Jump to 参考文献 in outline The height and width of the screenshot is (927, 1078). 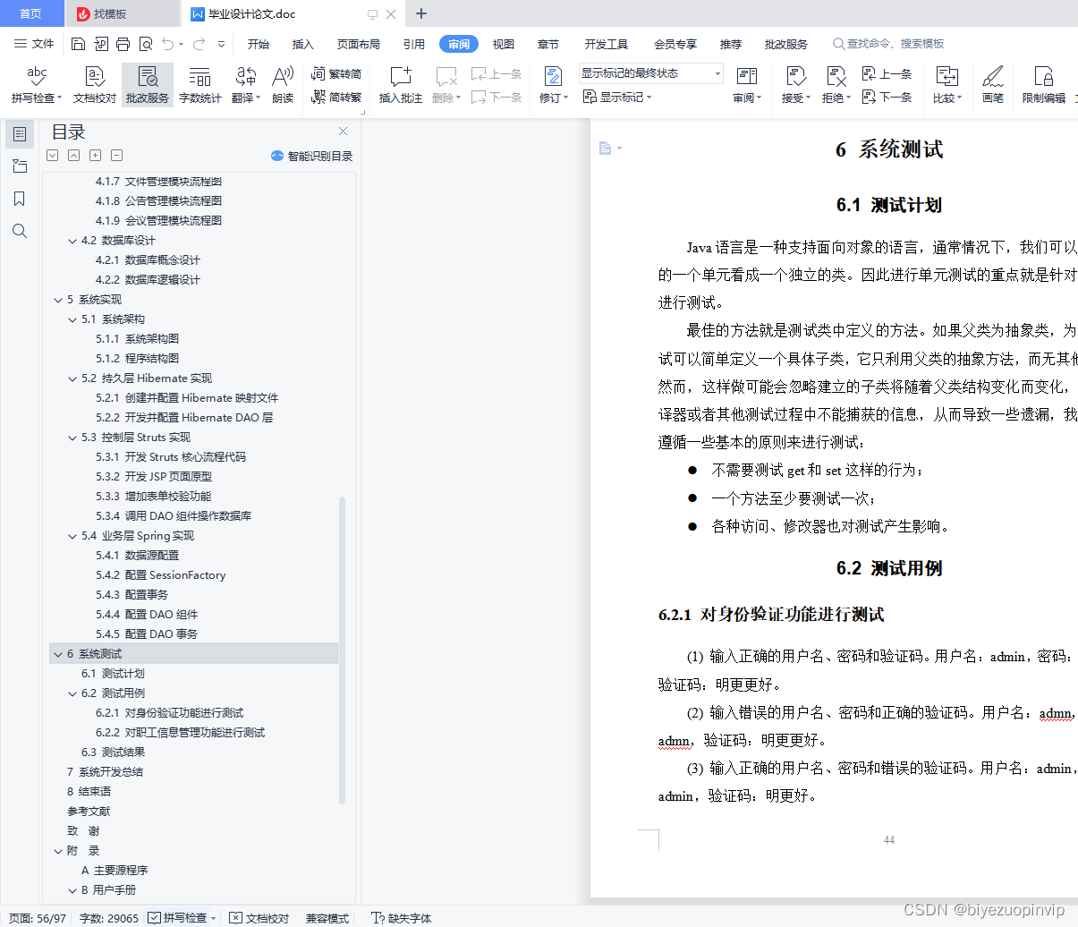pyautogui.click(x=89, y=812)
